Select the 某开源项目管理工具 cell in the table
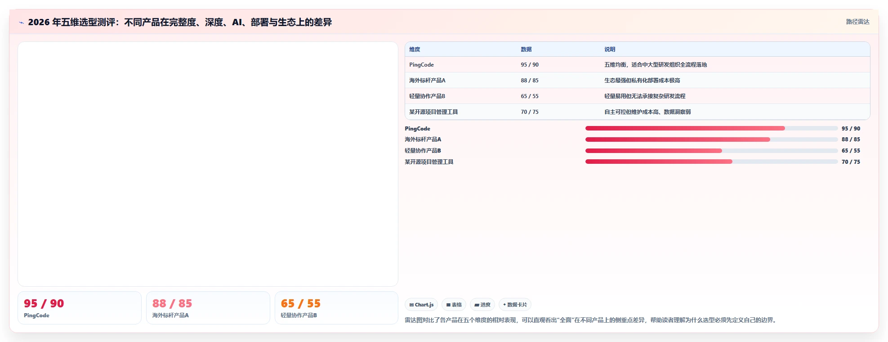 click(x=433, y=112)
